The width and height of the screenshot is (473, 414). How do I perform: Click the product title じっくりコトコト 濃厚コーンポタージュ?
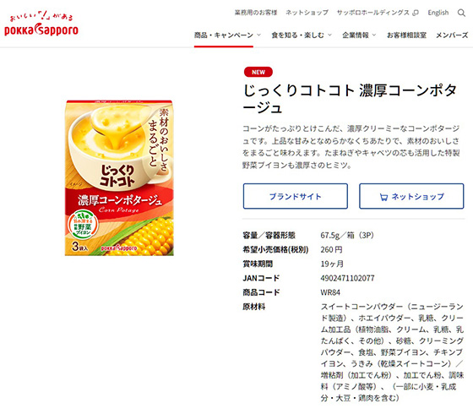(350, 99)
